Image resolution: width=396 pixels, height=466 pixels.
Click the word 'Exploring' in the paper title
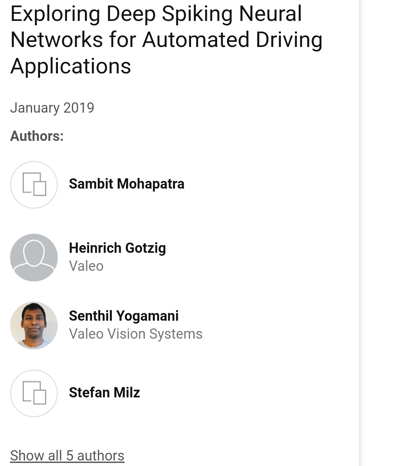[x=55, y=14]
